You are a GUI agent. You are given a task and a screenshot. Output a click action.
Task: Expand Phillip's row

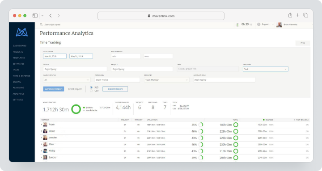41,151
